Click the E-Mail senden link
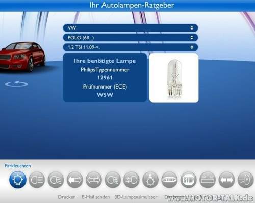 pyautogui.click(x=96, y=197)
